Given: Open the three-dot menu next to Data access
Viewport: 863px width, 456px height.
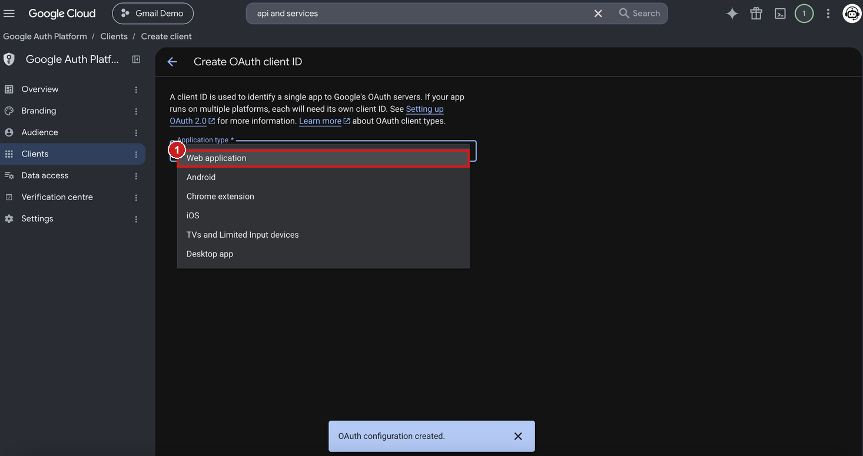Looking at the screenshot, I should [x=136, y=176].
